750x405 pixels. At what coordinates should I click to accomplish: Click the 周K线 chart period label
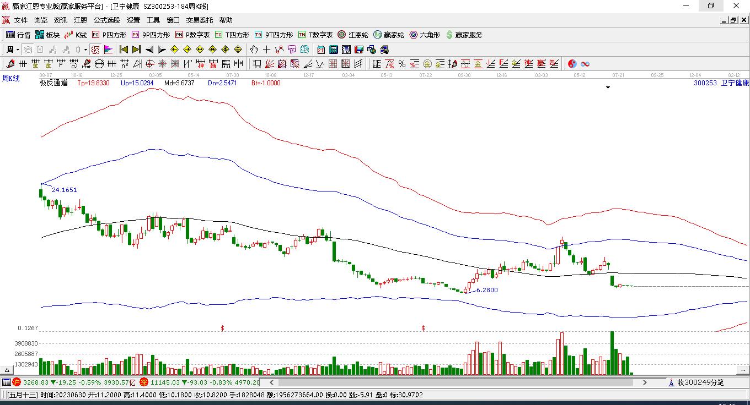click(x=10, y=79)
